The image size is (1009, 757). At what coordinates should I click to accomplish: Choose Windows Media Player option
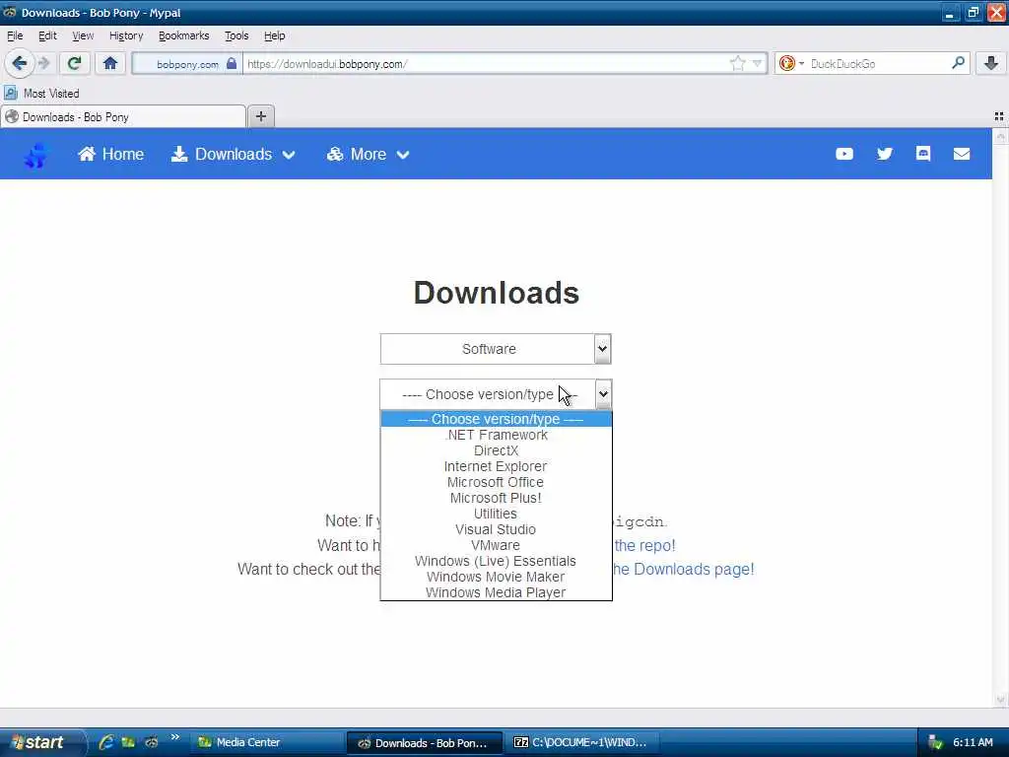pos(496,592)
